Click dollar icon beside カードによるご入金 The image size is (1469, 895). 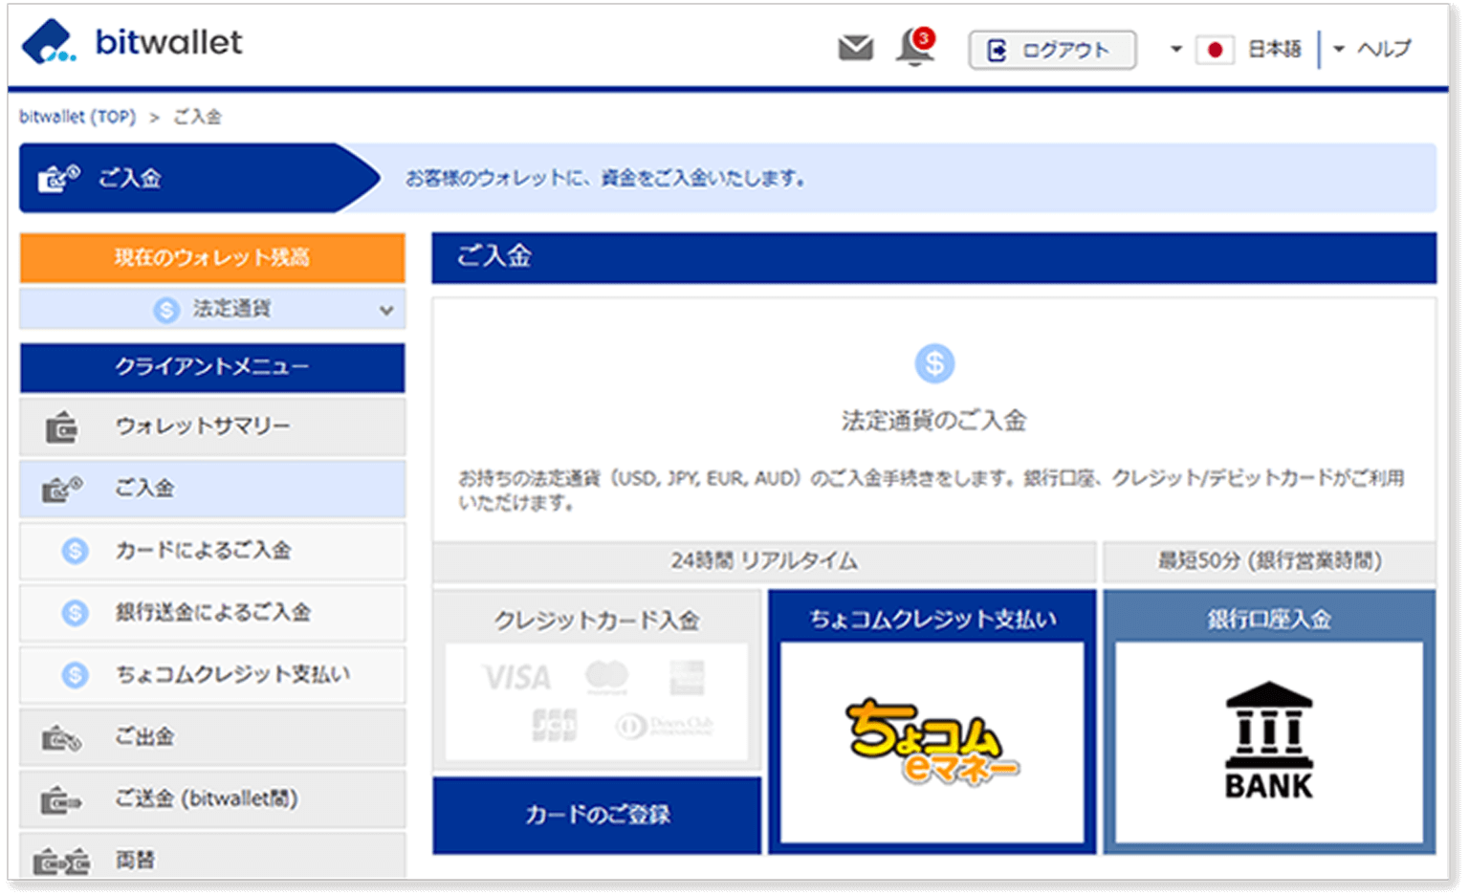pos(75,551)
